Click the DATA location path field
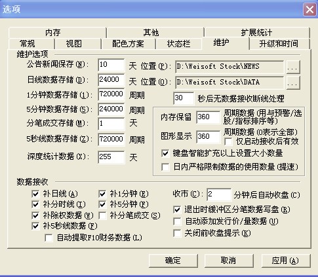Image resolution: width=318 pixels, height=277 pixels. (229, 83)
